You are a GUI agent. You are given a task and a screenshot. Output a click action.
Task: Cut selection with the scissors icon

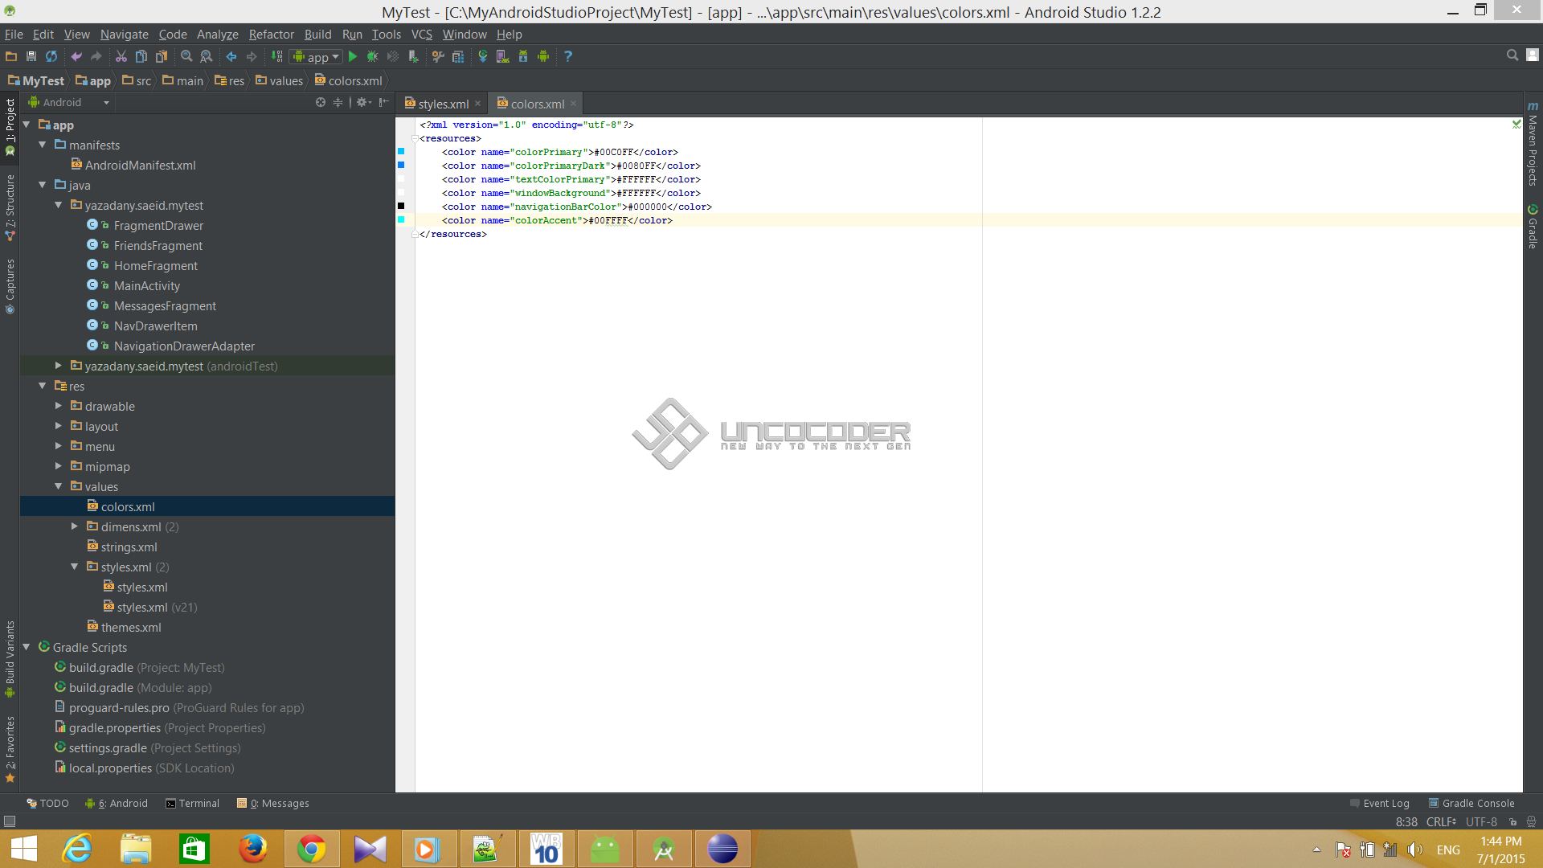pos(121,56)
